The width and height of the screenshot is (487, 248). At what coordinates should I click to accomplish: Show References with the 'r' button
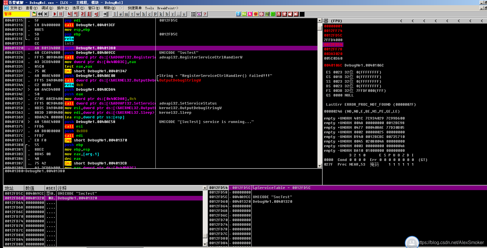click(x=172, y=14)
